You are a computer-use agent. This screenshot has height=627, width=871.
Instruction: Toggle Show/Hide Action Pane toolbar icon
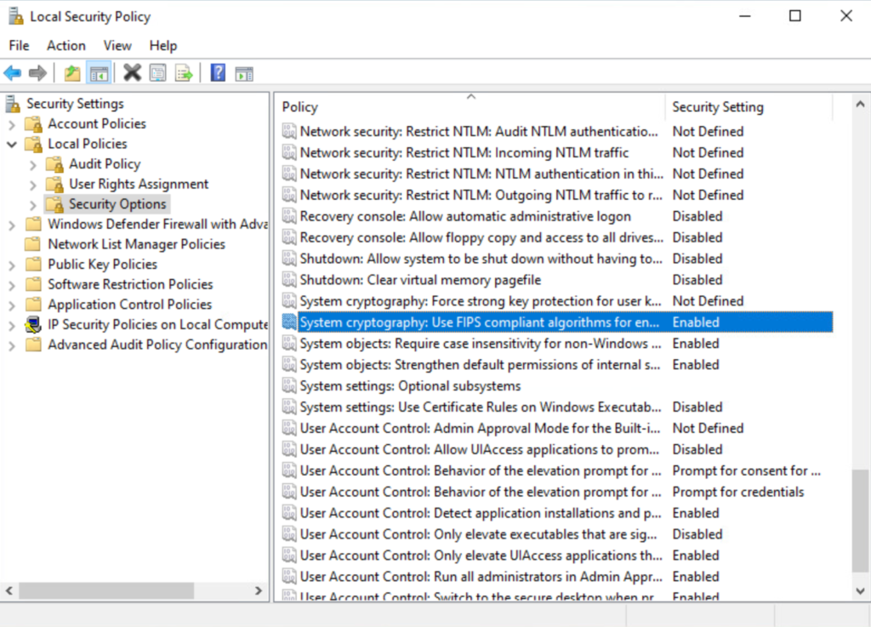(x=244, y=73)
